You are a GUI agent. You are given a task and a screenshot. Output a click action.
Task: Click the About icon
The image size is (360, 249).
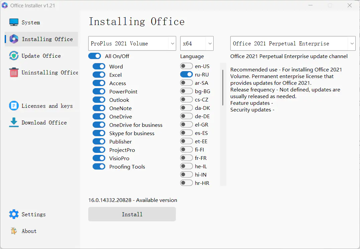tap(14, 231)
